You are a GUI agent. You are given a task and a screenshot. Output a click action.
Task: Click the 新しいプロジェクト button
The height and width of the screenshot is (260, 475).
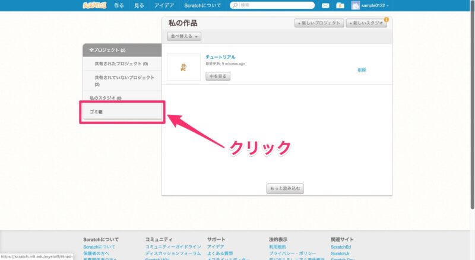click(319, 23)
